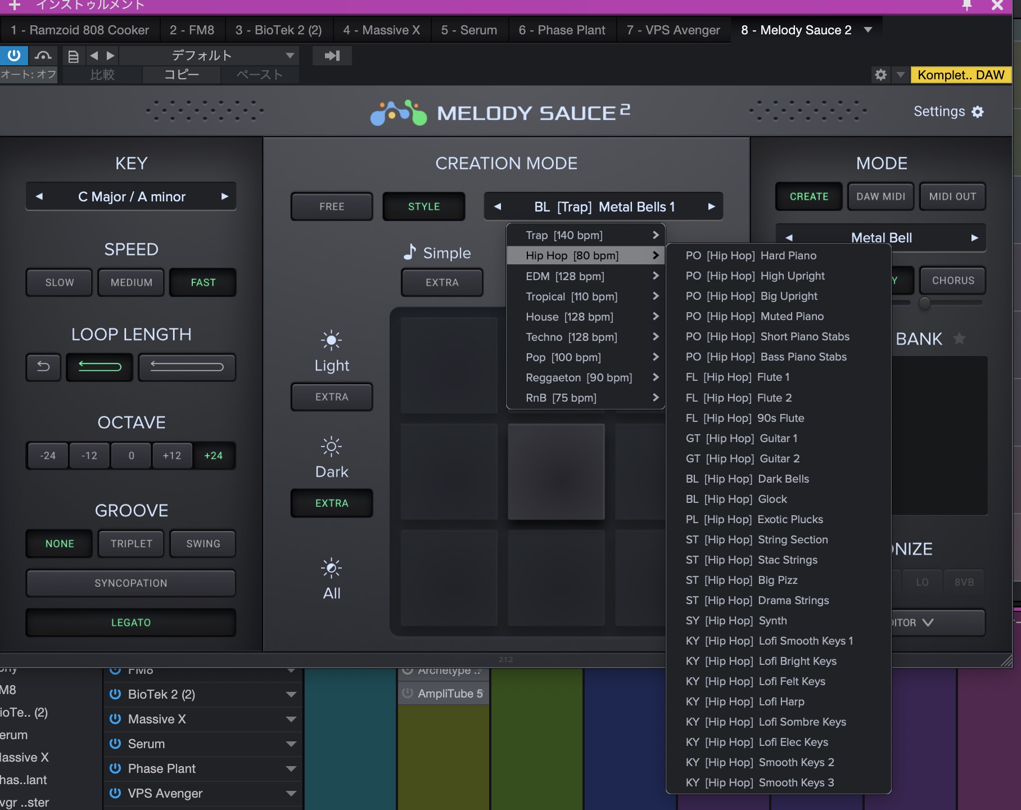
Task: Click the FREE creation mode button
Action: (332, 206)
